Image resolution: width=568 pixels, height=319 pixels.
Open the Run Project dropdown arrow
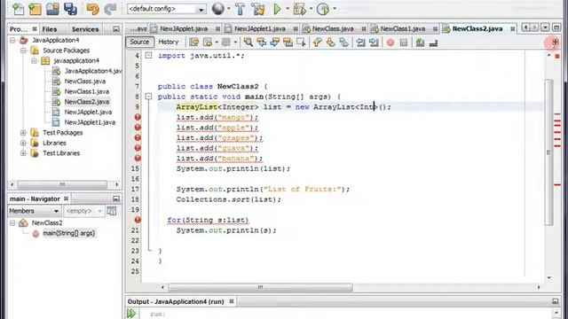(288, 9)
